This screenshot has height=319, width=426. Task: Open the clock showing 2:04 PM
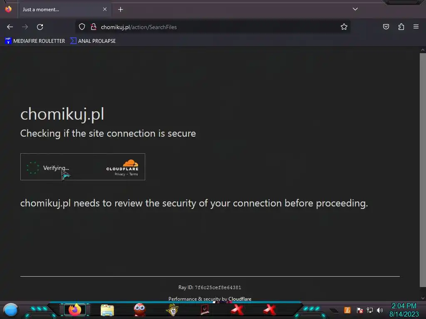tap(404, 310)
